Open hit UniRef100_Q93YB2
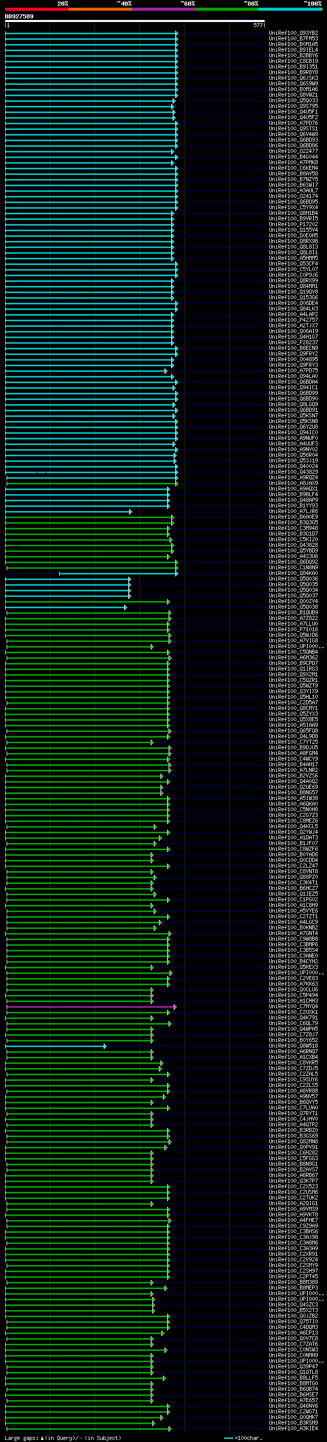The height and width of the screenshot is (1442, 327). pyautogui.click(x=293, y=33)
